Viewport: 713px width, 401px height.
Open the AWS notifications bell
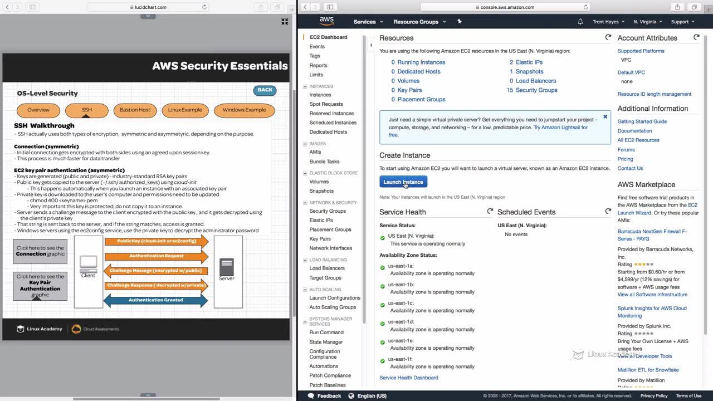tap(580, 22)
